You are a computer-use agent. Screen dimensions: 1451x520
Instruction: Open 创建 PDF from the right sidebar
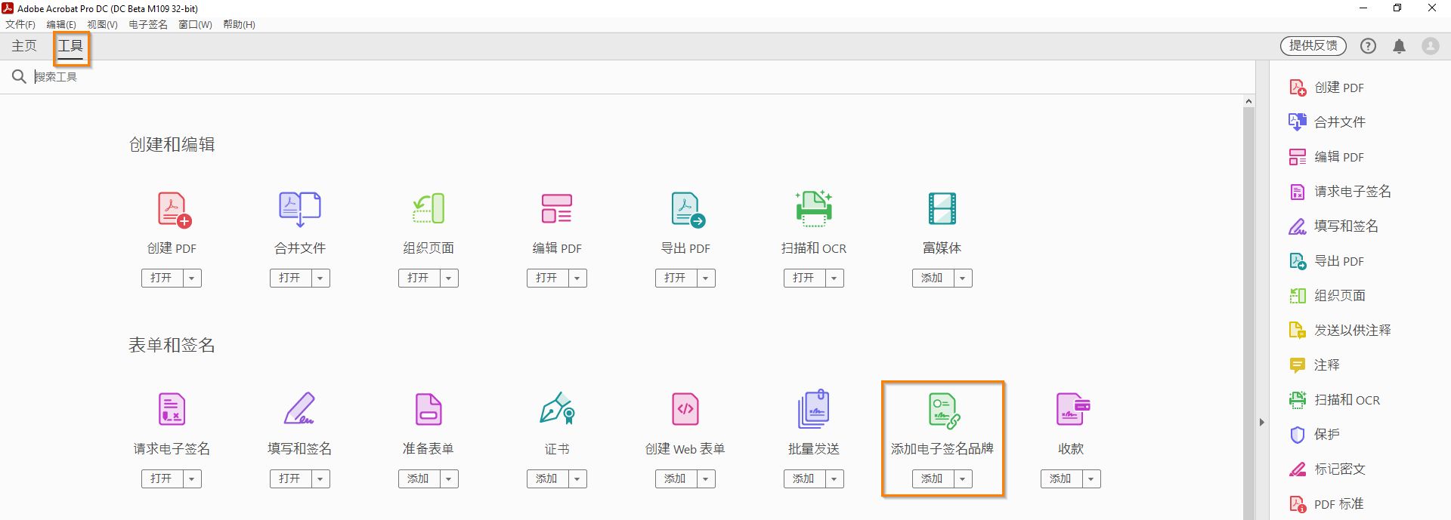(1327, 88)
